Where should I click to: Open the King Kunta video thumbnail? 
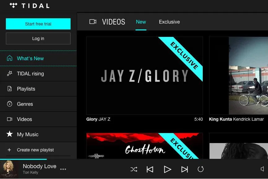(239, 75)
